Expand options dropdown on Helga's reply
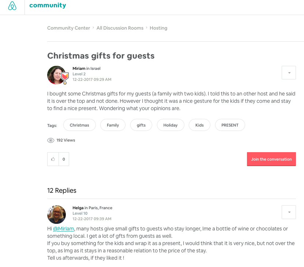This screenshot has height=267, width=304. [289, 212]
